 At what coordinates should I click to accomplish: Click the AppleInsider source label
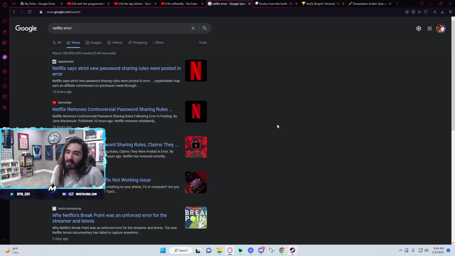(66, 62)
